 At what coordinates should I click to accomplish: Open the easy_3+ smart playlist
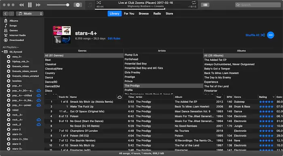coord(17,57)
